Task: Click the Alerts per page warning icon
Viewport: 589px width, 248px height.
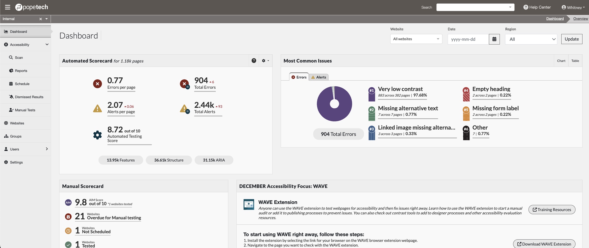Action: coord(97,108)
